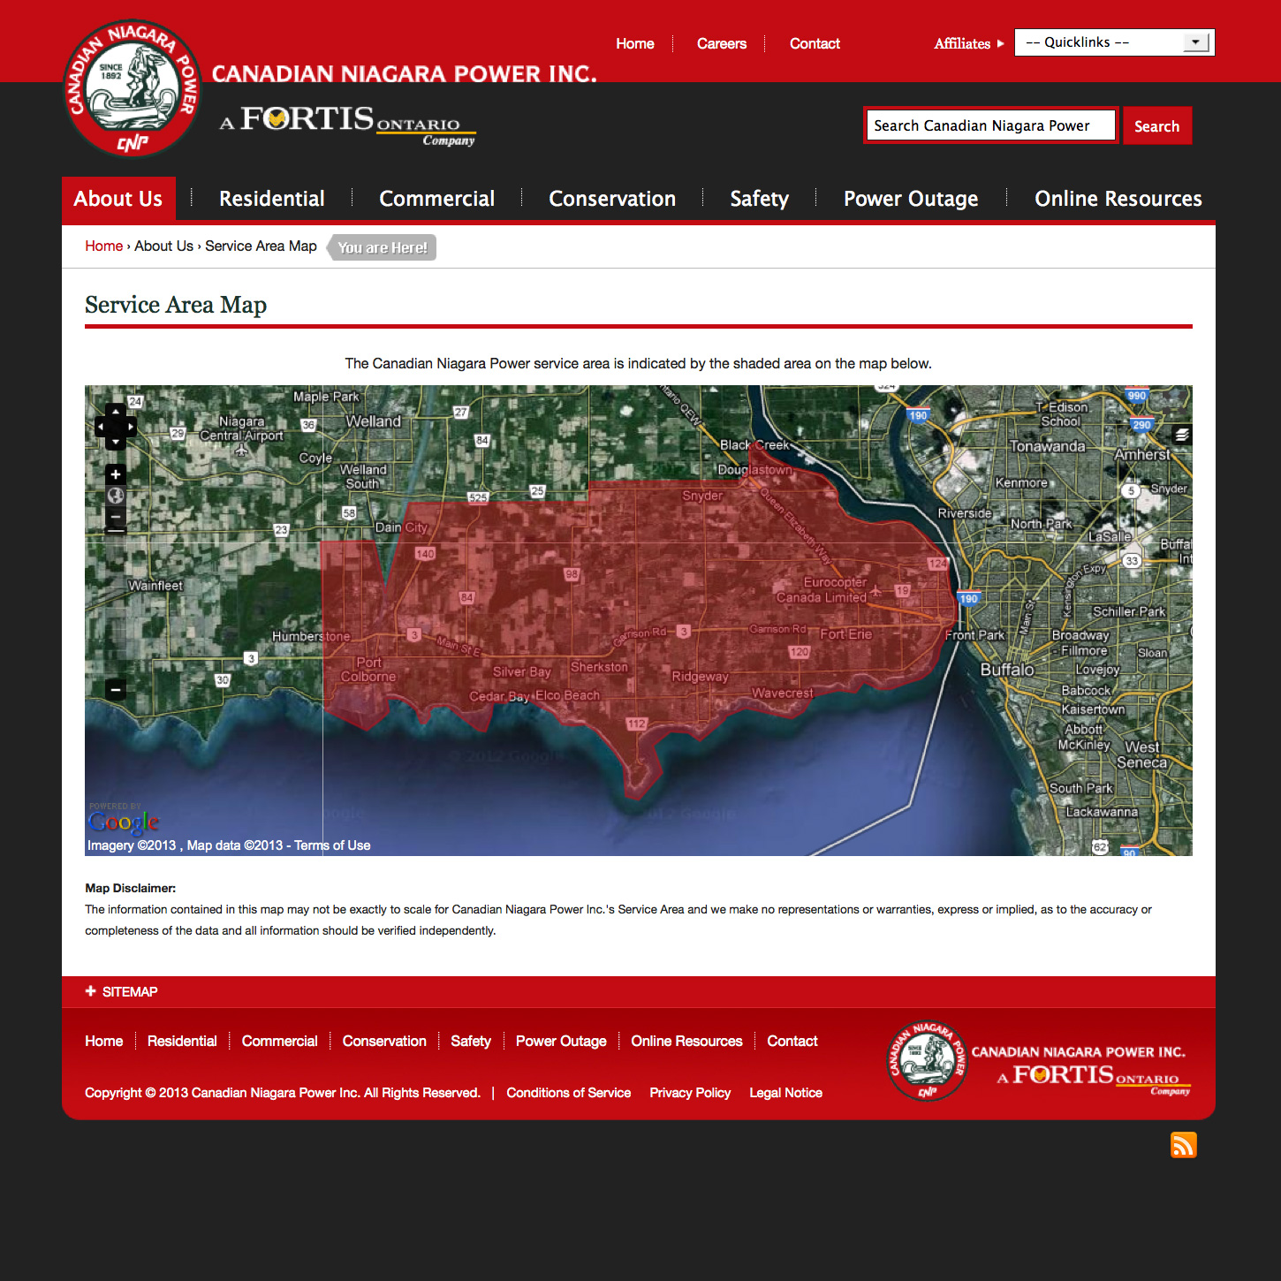Open the About Us main tab
Screen dimensions: 1281x1281
tap(118, 199)
